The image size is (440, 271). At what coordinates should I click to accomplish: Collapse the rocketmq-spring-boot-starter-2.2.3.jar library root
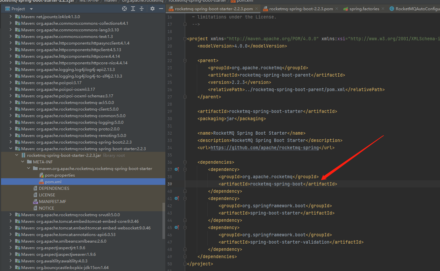tap(17, 155)
